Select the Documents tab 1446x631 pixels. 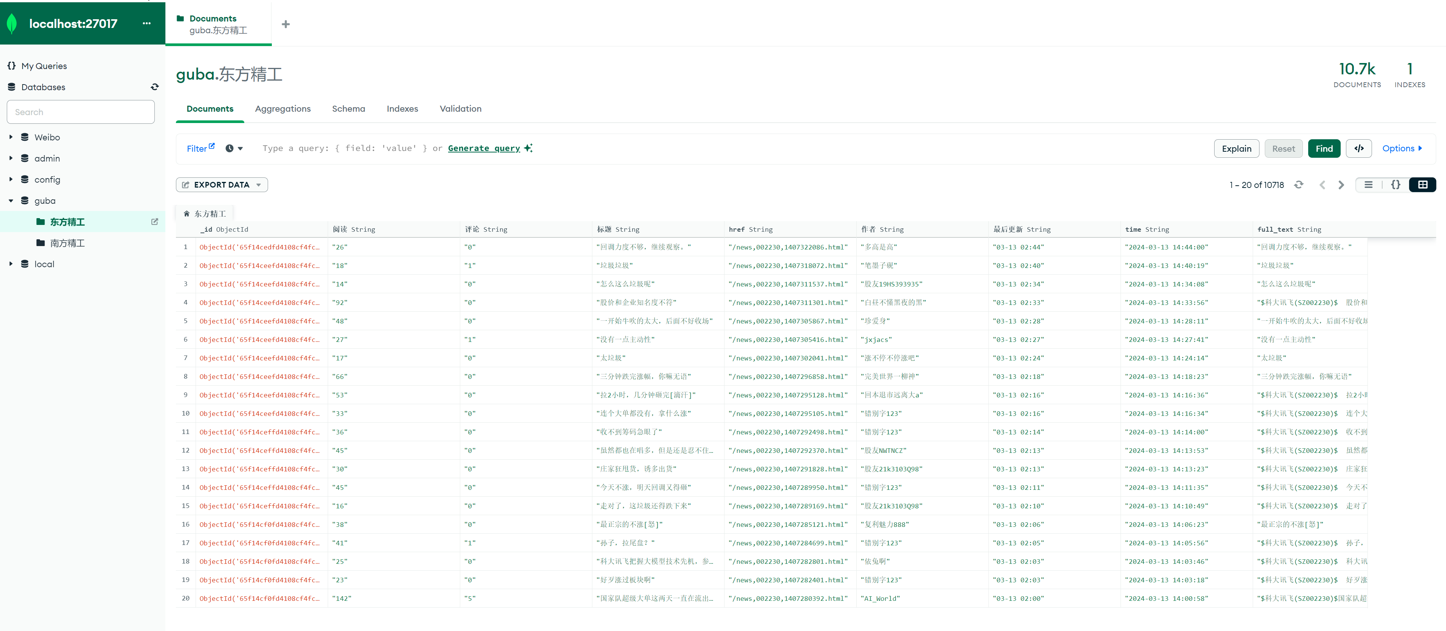coord(210,109)
